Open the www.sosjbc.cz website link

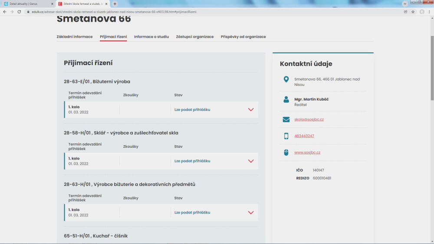(307, 153)
